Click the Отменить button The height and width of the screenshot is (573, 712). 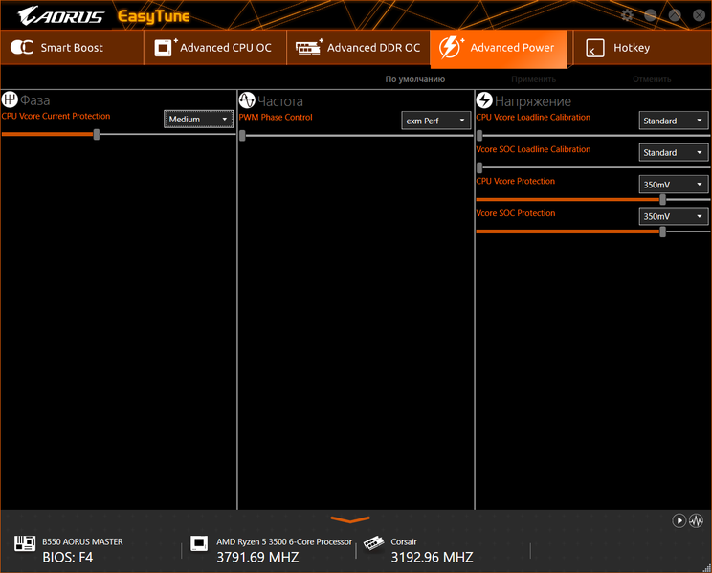click(x=652, y=79)
